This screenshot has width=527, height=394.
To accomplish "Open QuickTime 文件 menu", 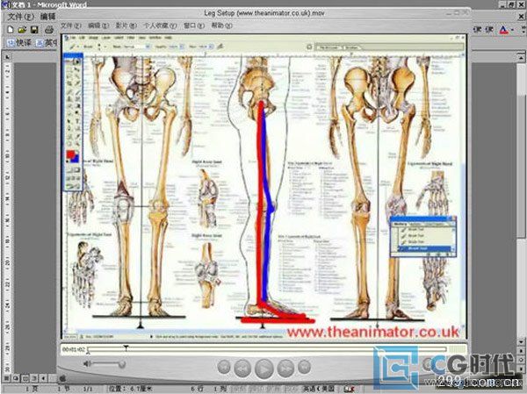I will tap(71, 25).
